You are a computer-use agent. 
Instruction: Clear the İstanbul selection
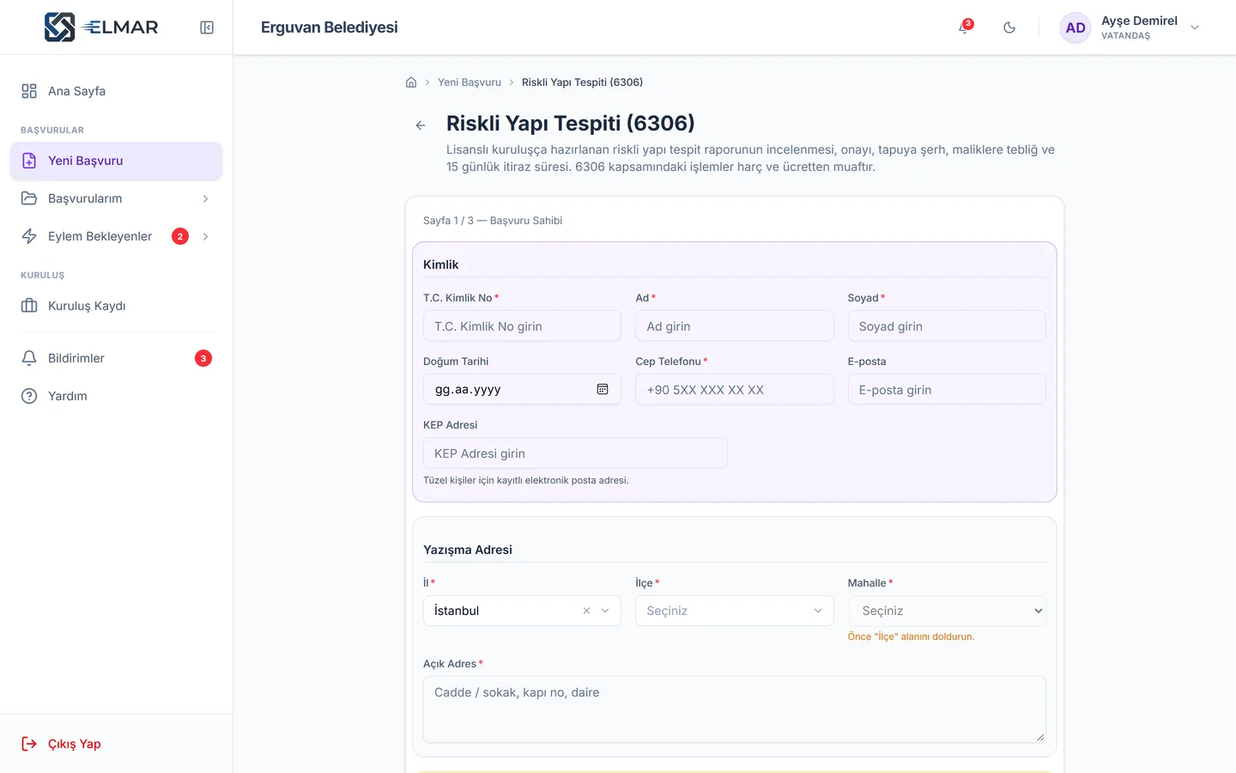586,611
